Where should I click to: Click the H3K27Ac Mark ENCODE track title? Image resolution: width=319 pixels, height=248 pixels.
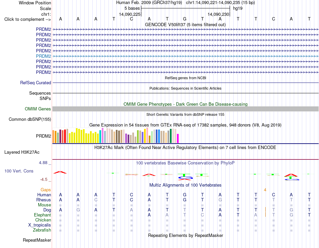click(x=185, y=147)
